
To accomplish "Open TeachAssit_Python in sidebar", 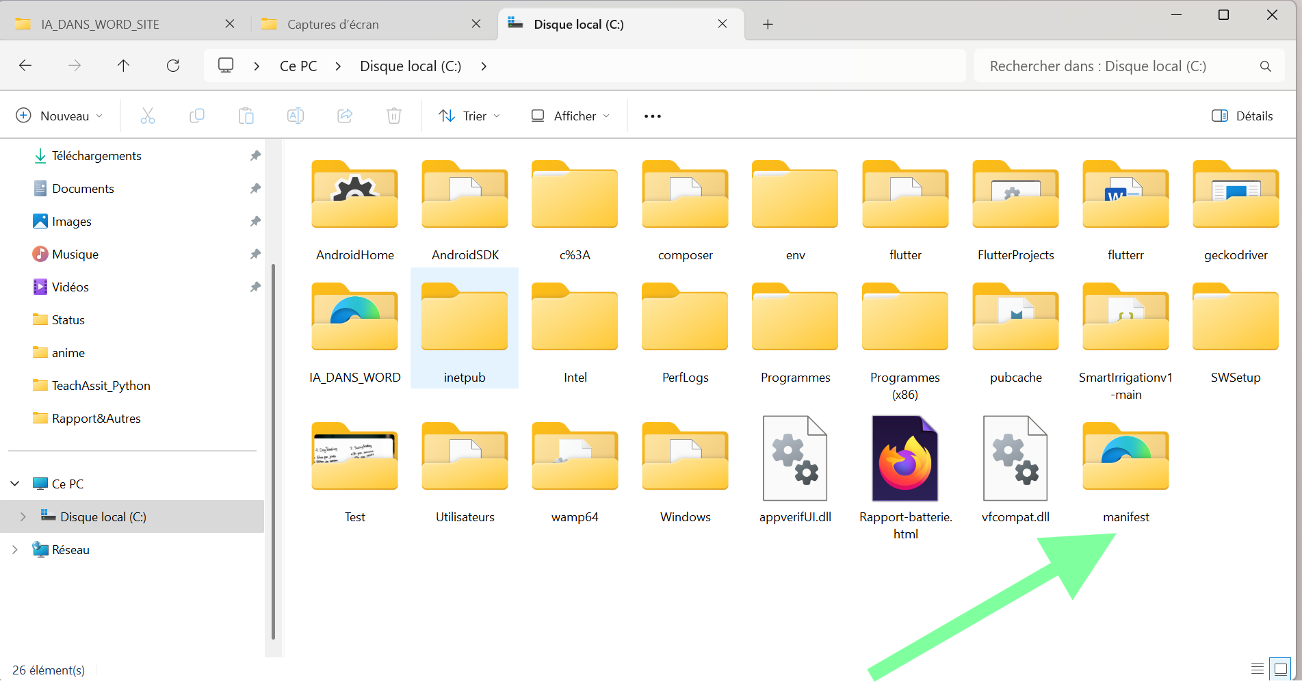I will pyautogui.click(x=101, y=386).
